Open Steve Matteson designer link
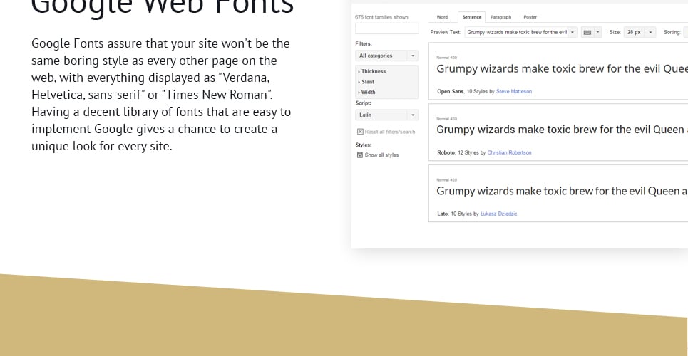688x356 pixels. [x=514, y=92]
